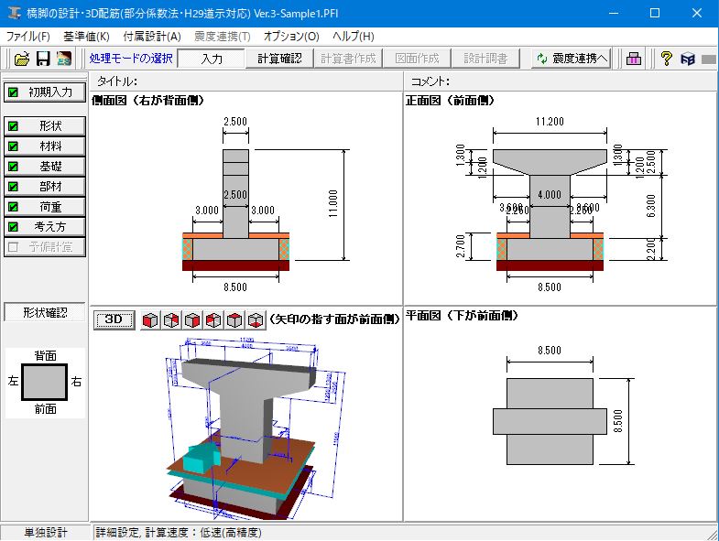The image size is (719, 541).
Task: Click the orientation square between 背面 and 前面
Action: point(45,382)
